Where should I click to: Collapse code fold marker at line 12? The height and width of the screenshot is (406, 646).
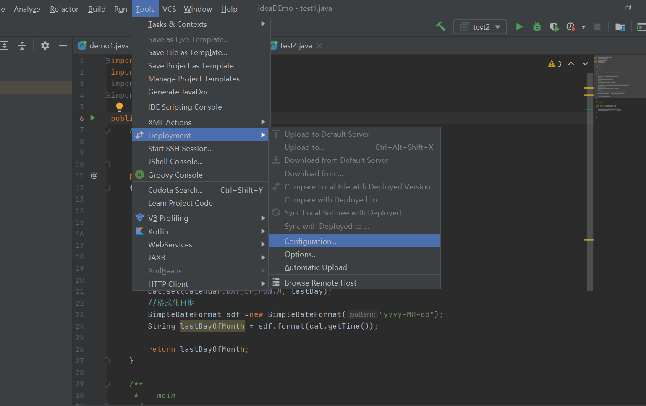click(107, 188)
